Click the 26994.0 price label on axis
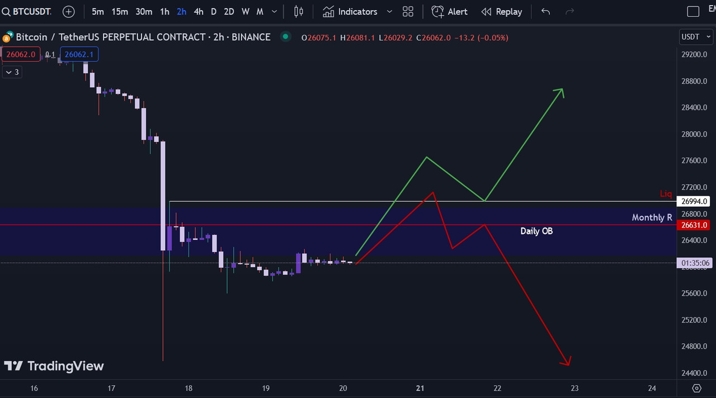The image size is (716, 398). coord(694,201)
